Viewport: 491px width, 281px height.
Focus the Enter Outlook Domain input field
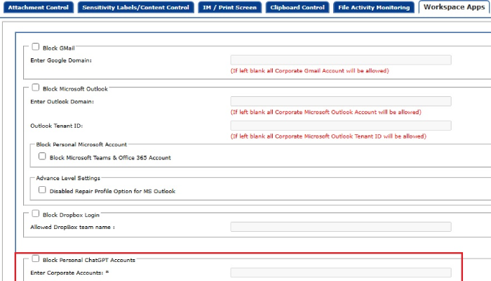click(x=340, y=101)
